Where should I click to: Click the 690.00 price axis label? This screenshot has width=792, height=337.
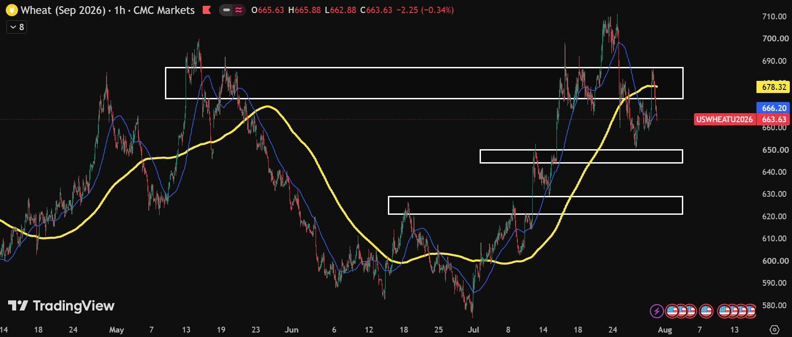(x=774, y=61)
